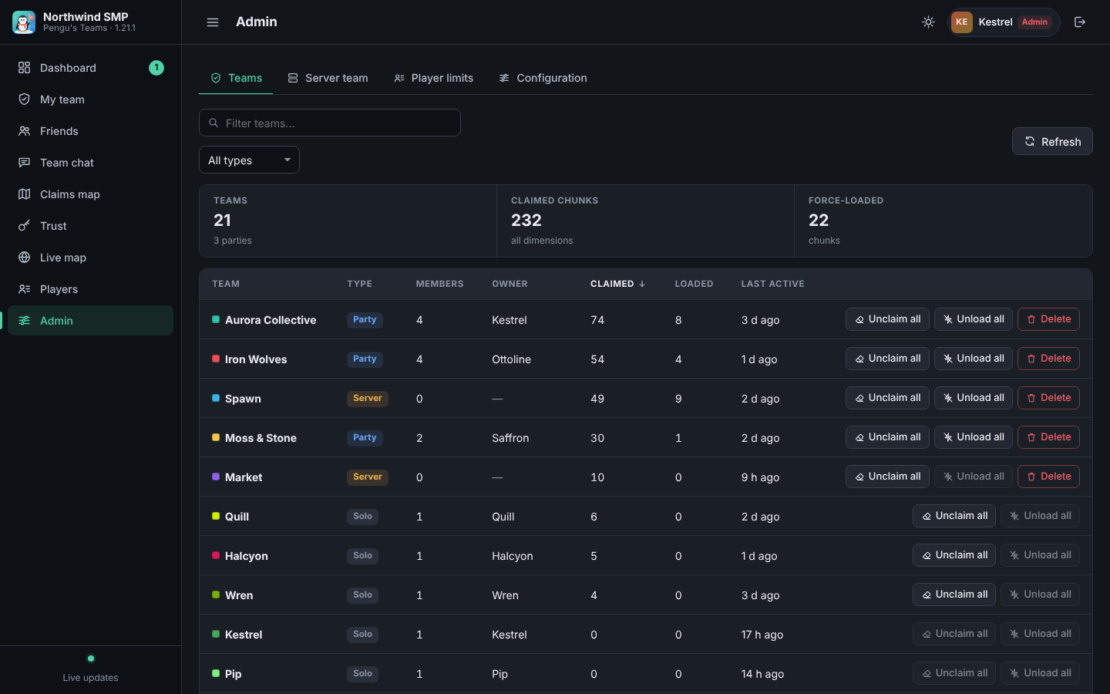Viewport: 1110px width, 694px height.
Task: Click the red color dot beside Iron Wolves
Action: (x=216, y=359)
